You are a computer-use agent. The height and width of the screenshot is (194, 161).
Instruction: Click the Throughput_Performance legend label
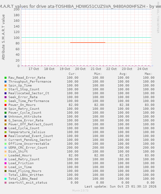pos(30,82)
